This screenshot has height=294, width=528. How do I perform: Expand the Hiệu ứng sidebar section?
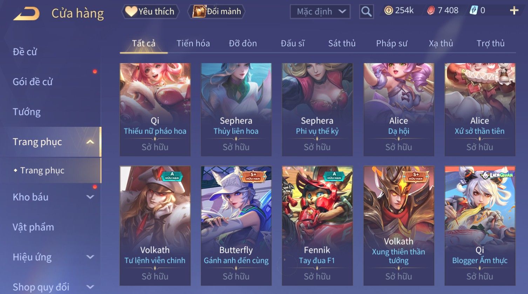point(90,257)
